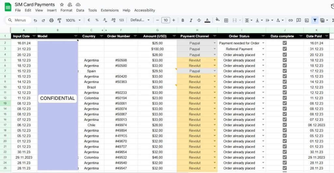Expand the Referral Payment order status dropdown
The height and width of the screenshot is (173, 334).
263,49
